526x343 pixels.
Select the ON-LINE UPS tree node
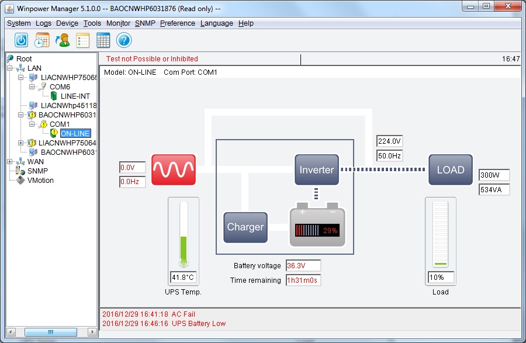click(x=75, y=133)
